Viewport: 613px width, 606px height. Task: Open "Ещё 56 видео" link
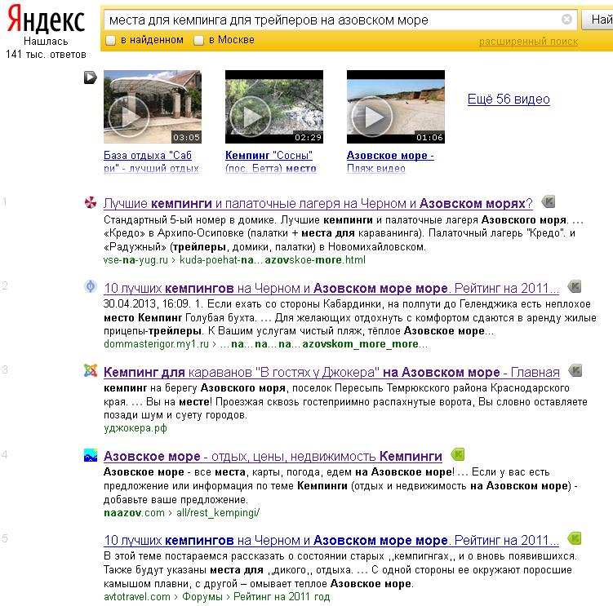point(509,100)
